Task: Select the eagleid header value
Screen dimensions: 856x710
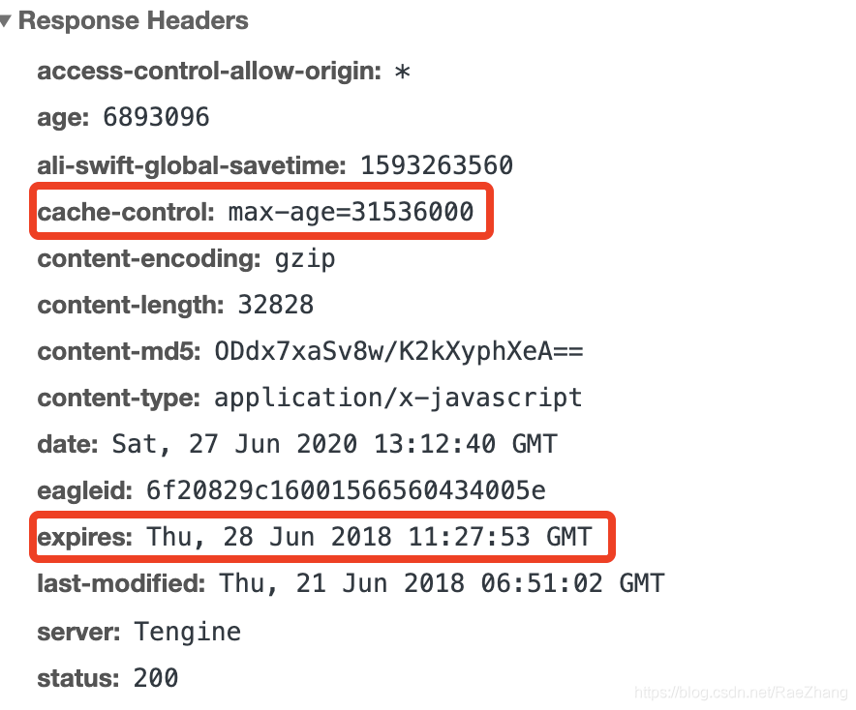Action: click(346, 490)
